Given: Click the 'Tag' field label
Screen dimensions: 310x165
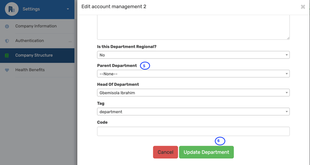Looking at the screenshot, I should [x=100, y=103].
